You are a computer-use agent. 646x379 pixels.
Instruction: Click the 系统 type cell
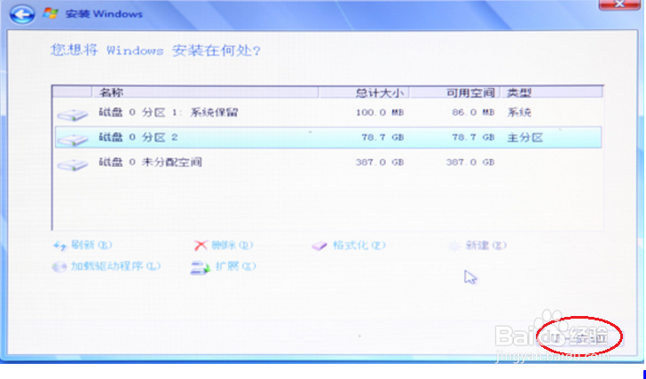[519, 113]
